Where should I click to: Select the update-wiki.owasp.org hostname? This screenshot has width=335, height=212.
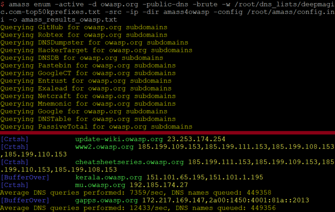[119, 139]
